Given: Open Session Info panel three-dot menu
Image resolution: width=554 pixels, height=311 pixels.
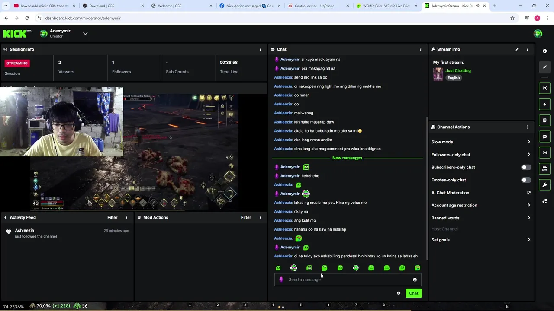Looking at the screenshot, I should pyautogui.click(x=260, y=49).
